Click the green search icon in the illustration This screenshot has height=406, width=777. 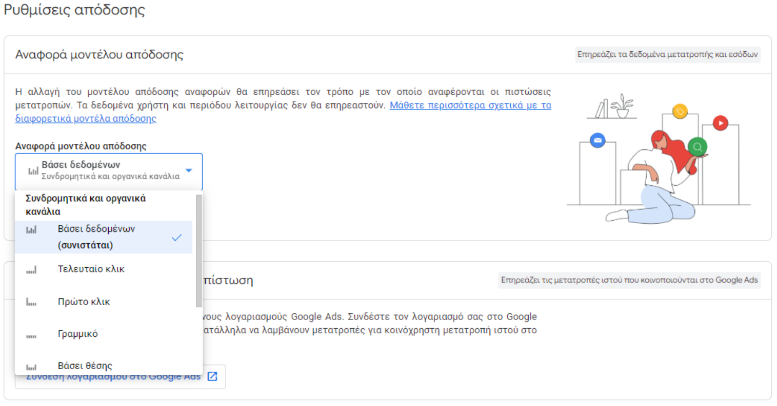click(x=698, y=147)
